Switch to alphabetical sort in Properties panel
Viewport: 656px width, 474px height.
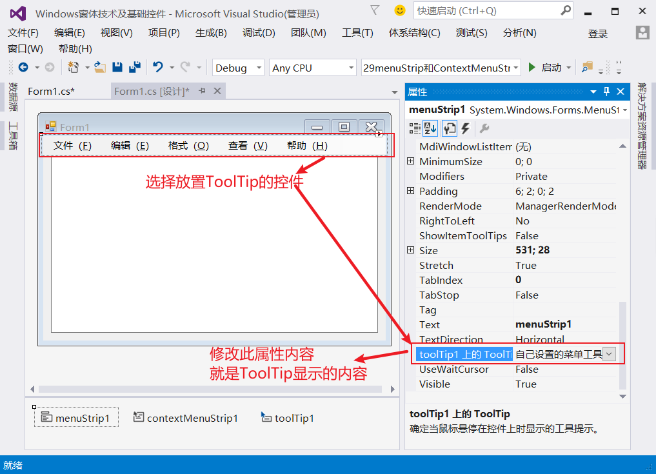430,128
